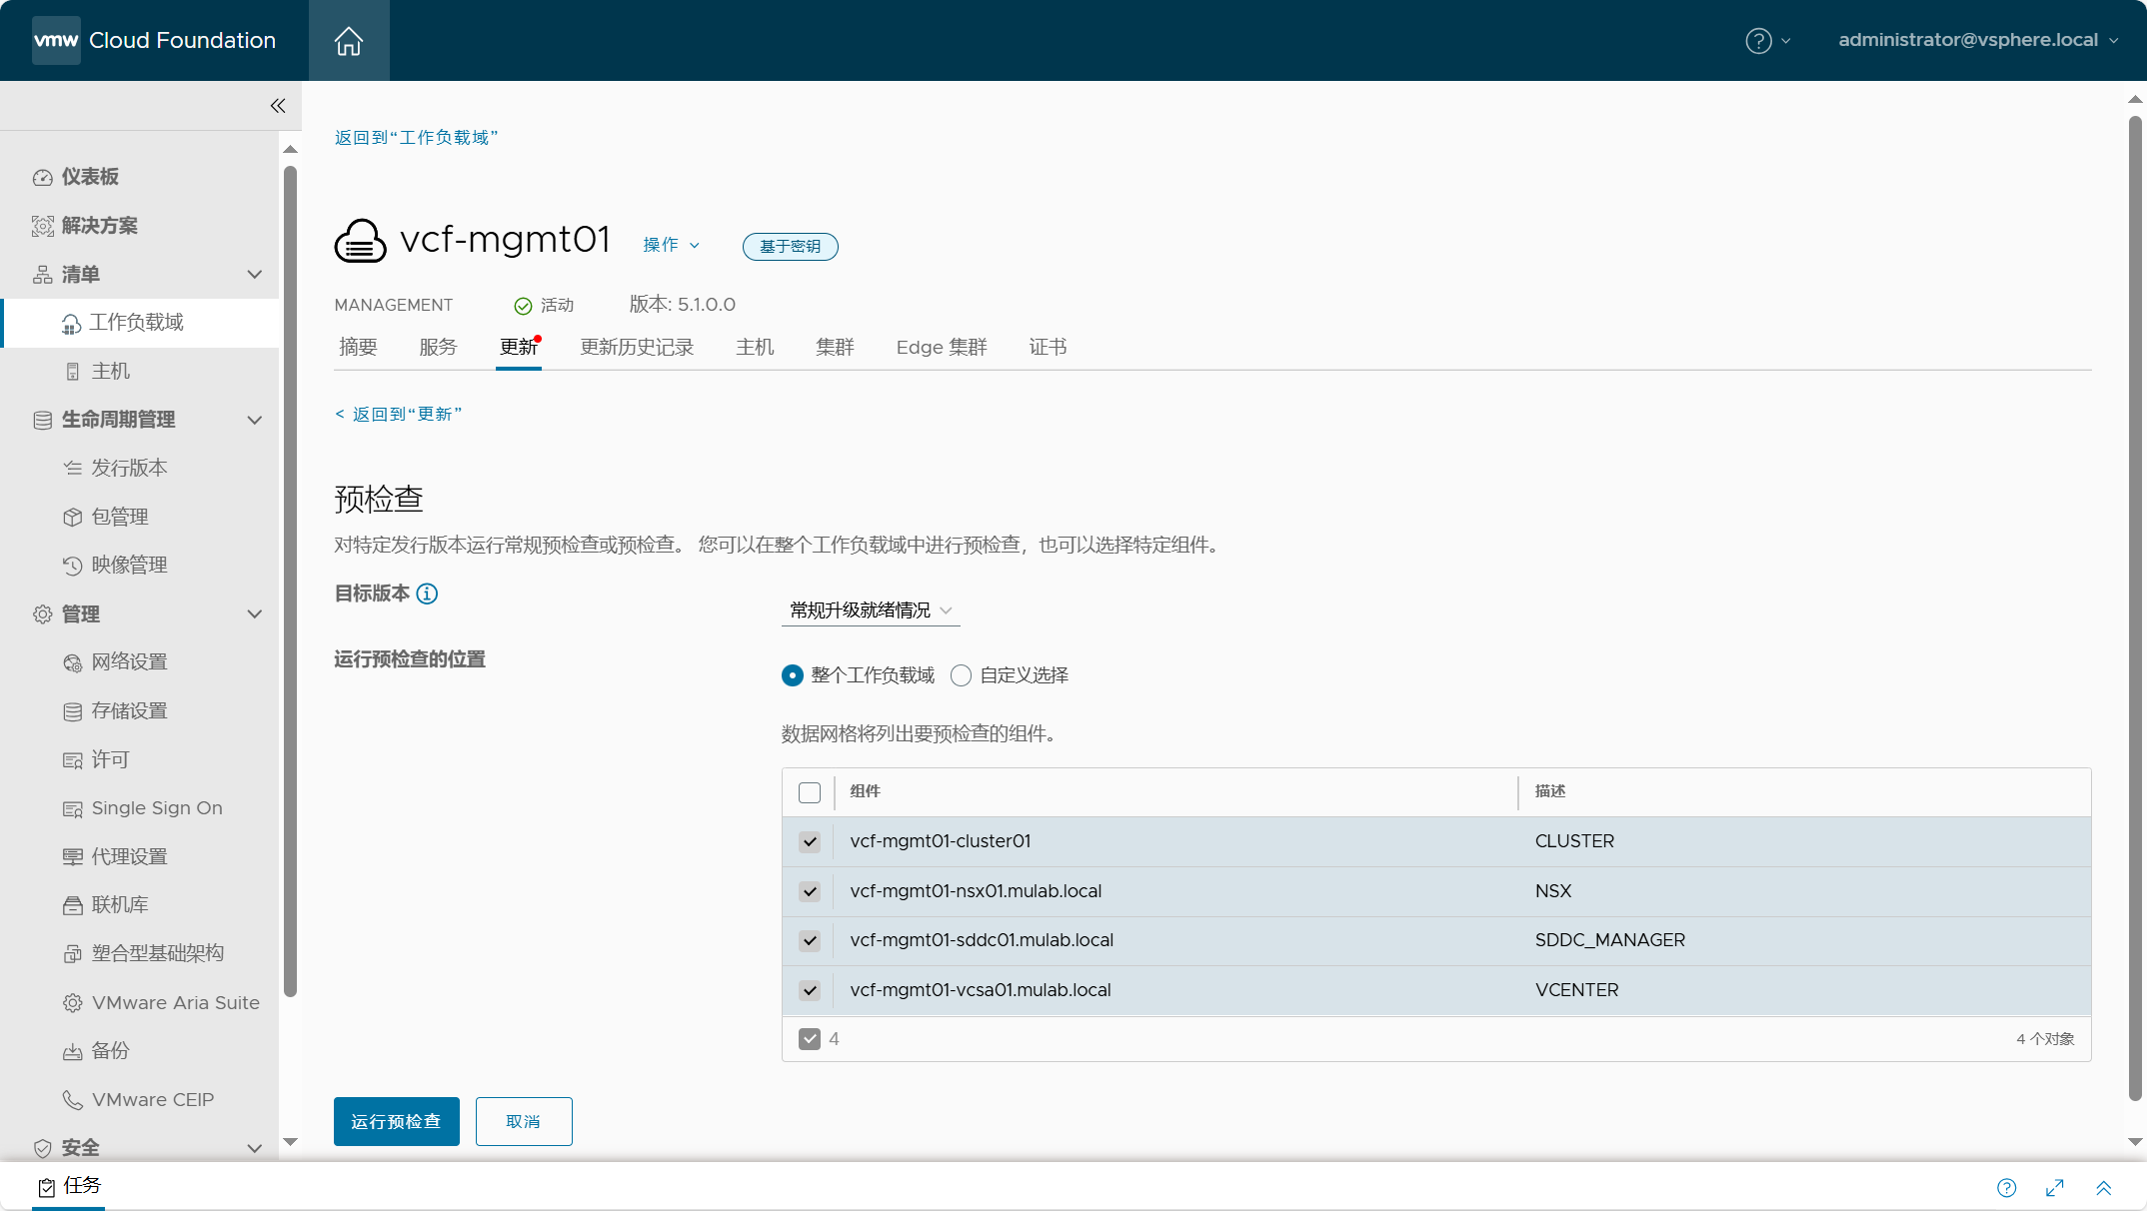Select the 自定义选择 radio button

[961, 676]
